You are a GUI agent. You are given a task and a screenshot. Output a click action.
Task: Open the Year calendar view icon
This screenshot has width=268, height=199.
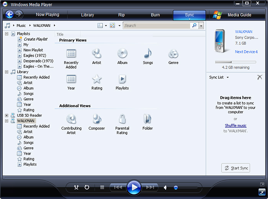click(71, 79)
